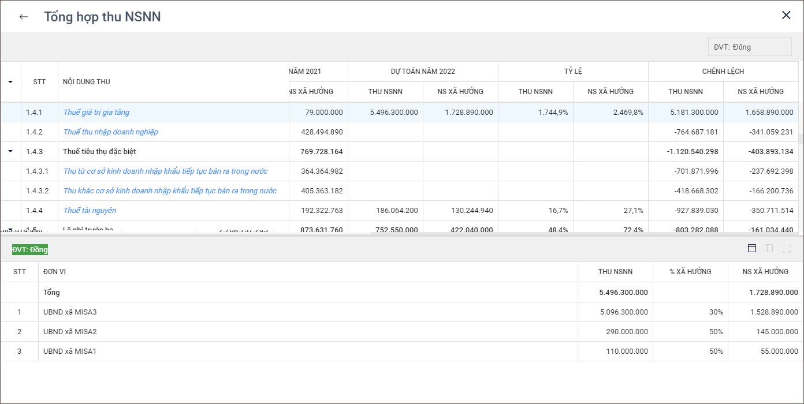Switch to horizontal split panel layout
Image resolution: width=804 pixels, height=404 pixels.
click(x=752, y=248)
